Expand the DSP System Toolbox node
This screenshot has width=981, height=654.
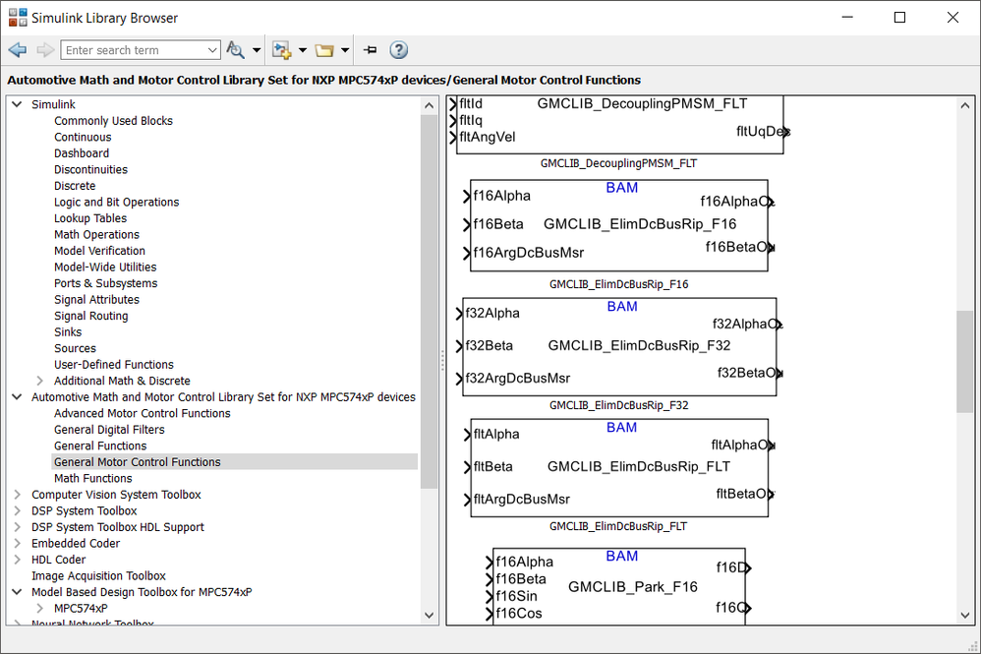[17, 510]
